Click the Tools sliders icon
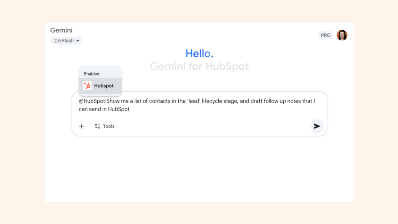Screen dimensions: 398x224 coord(98,126)
